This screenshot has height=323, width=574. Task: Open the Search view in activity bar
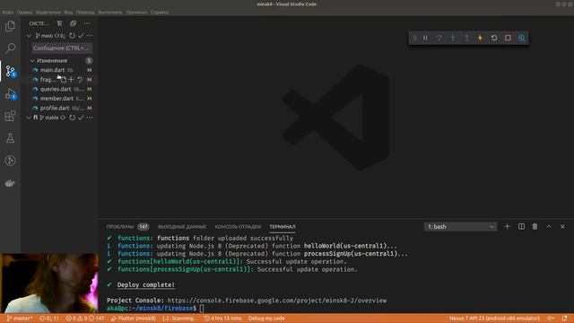[10, 48]
